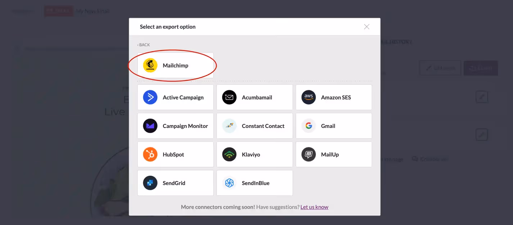The image size is (513, 225).
Task: Click the SendInBlue knot icon
Action: [229, 183]
